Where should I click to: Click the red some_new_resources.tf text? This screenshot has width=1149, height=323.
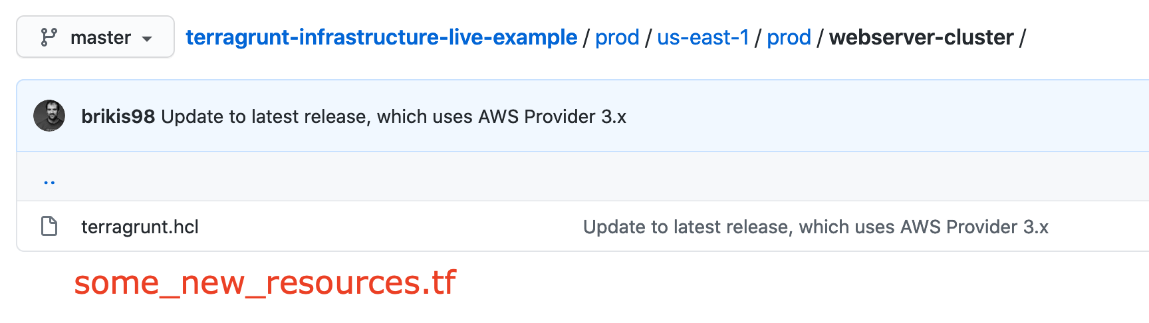click(x=265, y=282)
